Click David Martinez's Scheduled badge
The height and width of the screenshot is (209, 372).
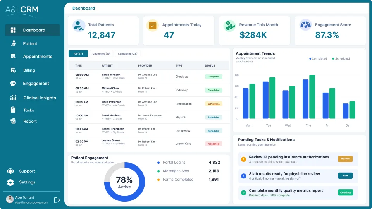pyautogui.click(x=214, y=117)
